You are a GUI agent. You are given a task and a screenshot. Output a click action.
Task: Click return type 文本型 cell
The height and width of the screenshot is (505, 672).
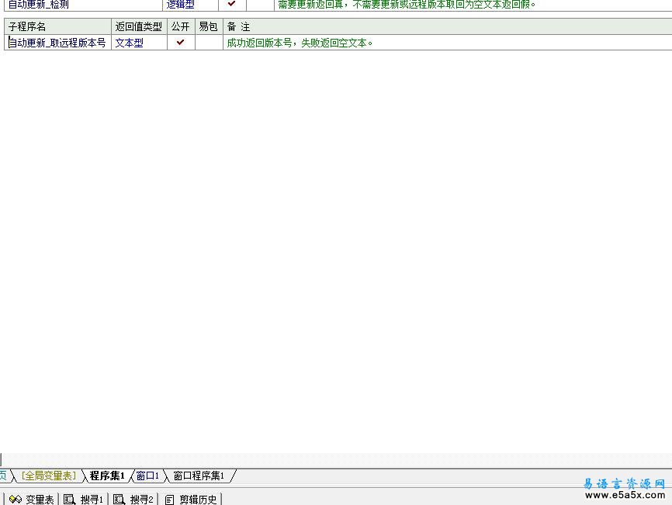tap(139, 43)
